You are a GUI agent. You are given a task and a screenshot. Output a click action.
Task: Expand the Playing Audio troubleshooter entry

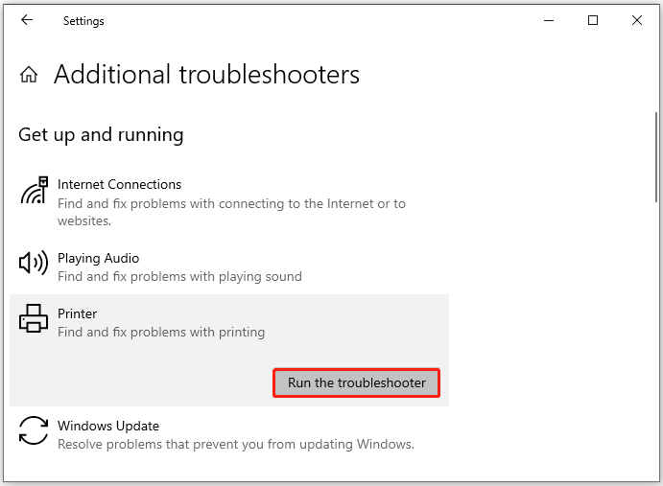pyautogui.click(x=229, y=266)
